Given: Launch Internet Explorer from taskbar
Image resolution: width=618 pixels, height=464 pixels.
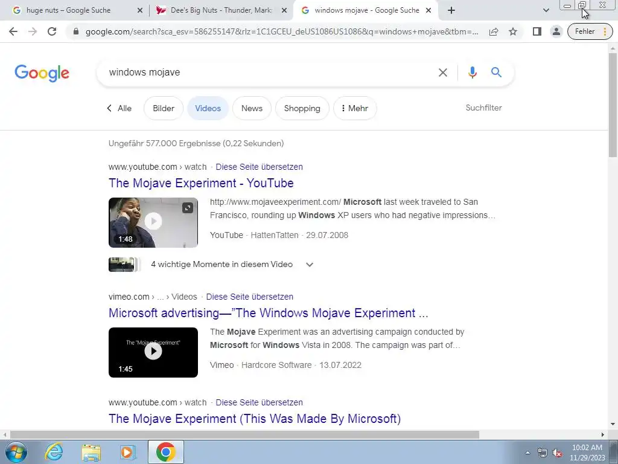Looking at the screenshot, I should tap(53, 452).
